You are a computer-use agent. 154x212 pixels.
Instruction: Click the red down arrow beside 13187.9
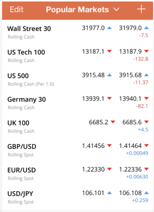click(146, 51)
